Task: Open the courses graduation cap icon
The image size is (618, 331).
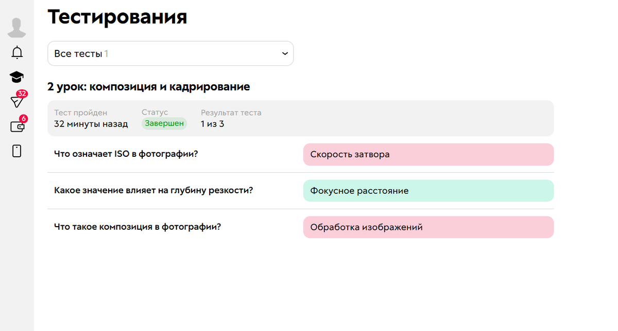Action: click(16, 77)
